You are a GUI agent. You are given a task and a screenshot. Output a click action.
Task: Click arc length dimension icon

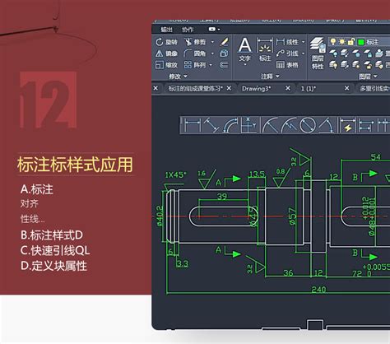pos(230,125)
